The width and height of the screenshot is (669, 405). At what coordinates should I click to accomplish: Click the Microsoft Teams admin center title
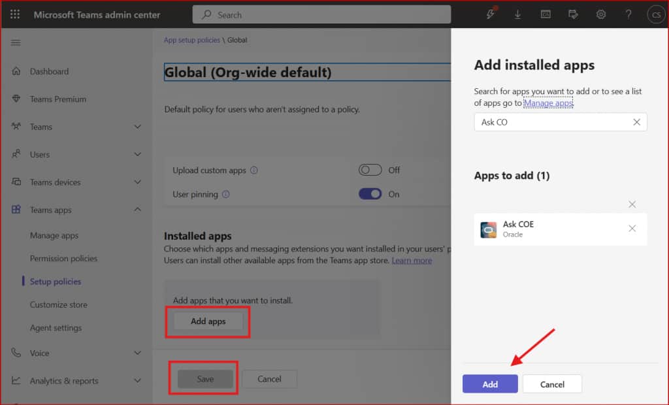pyautogui.click(x=97, y=15)
